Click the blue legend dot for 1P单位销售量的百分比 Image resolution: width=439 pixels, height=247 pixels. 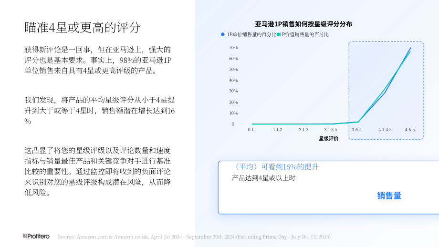click(x=222, y=34)
